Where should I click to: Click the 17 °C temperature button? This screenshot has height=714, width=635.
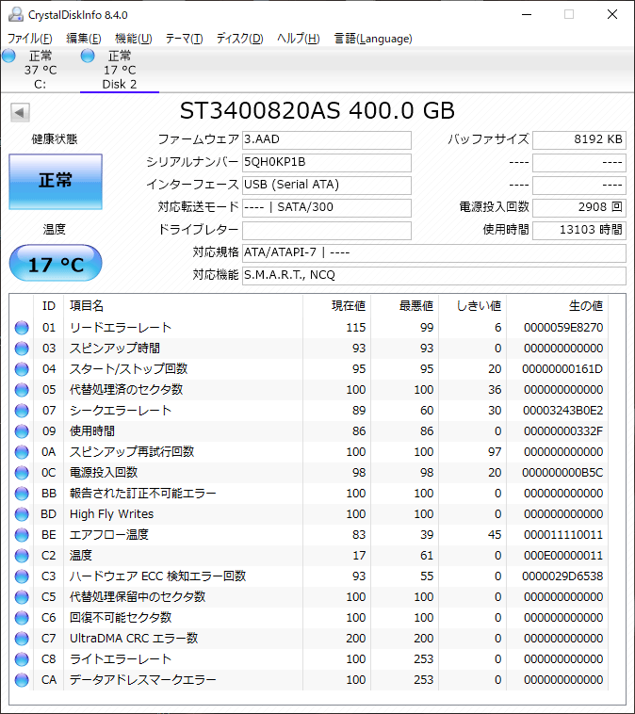(x=56, y=263)
